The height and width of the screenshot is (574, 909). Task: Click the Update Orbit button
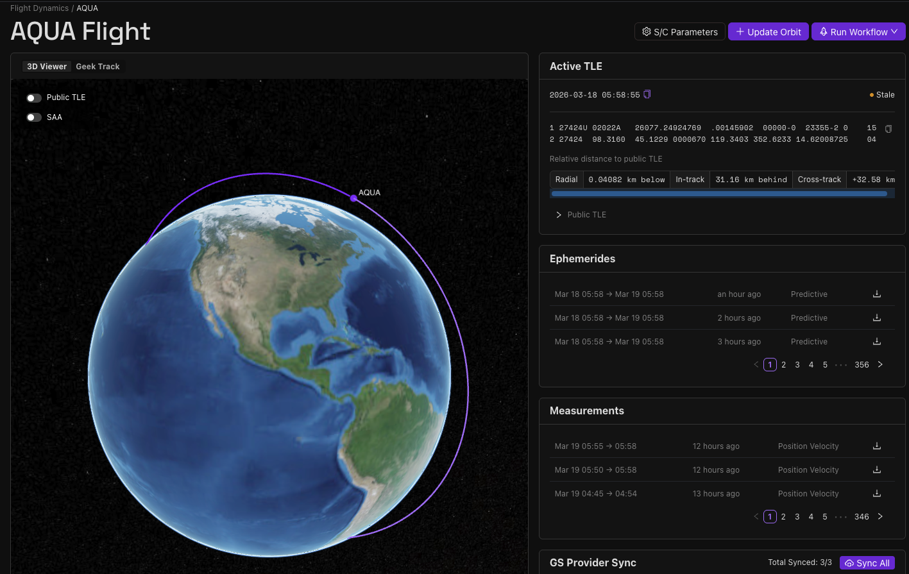click(x=769, y=31)
